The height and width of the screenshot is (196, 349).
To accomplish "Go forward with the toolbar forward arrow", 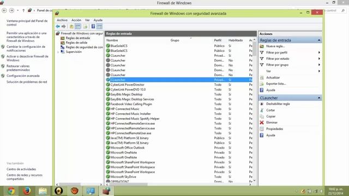I will (64, 27).
